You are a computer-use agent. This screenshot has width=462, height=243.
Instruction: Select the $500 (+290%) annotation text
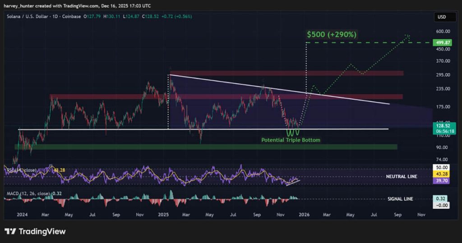pos(332,34)
